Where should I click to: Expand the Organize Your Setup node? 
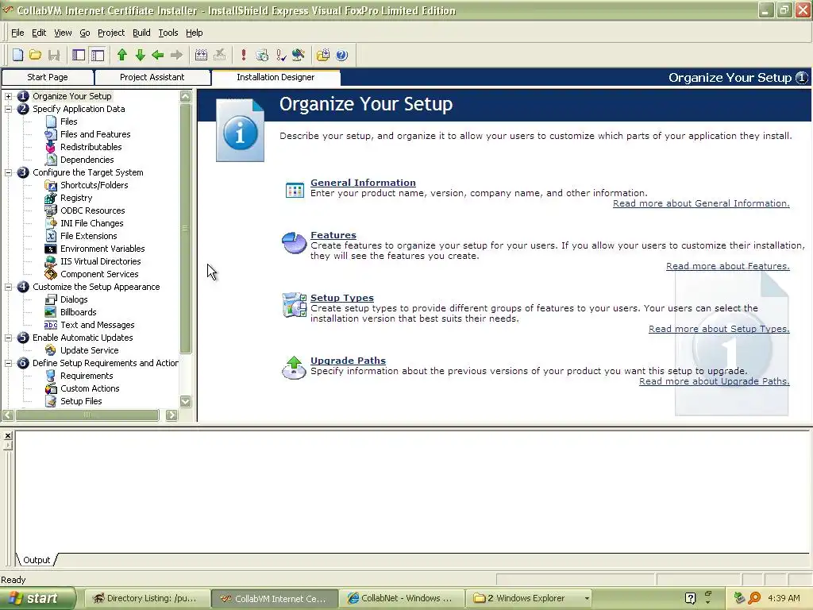pyautogui.click(x=8, y=96)
